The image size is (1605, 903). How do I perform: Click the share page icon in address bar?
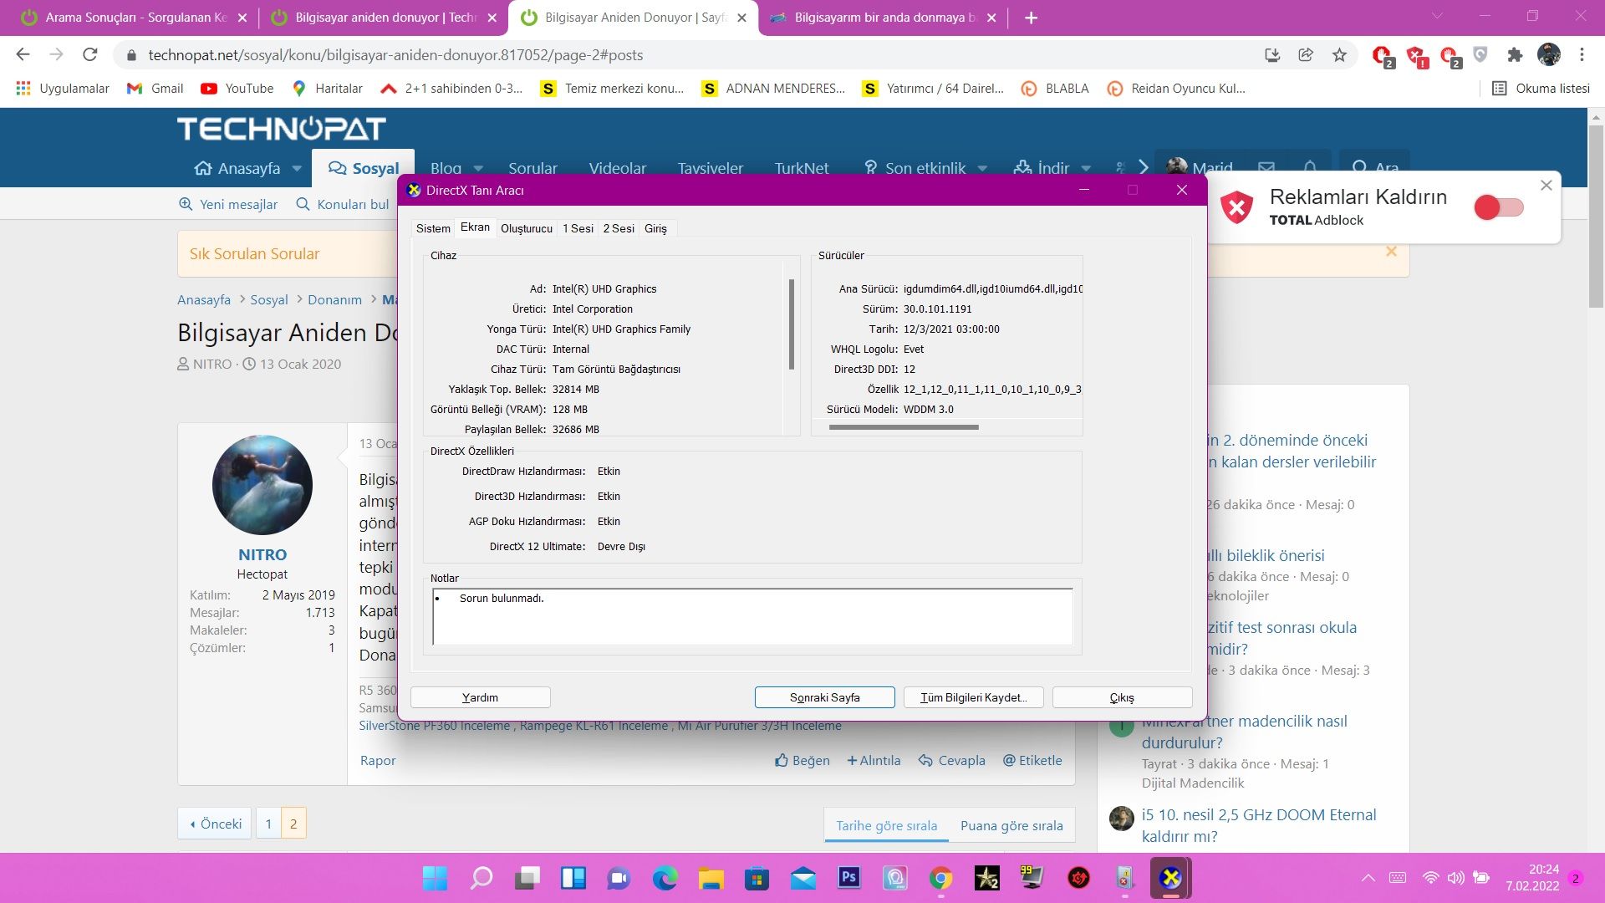[x=1306, y=55]
